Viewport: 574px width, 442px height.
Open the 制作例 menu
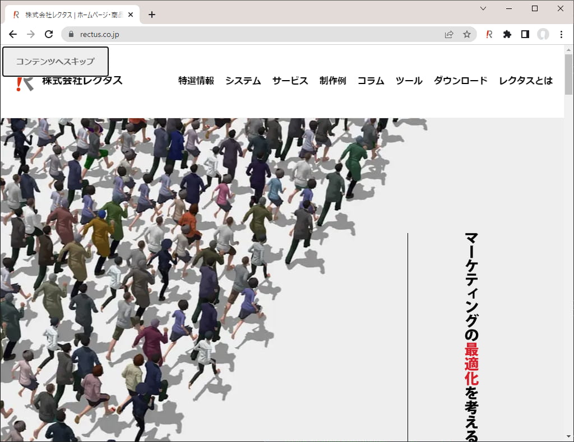[333, 81]
